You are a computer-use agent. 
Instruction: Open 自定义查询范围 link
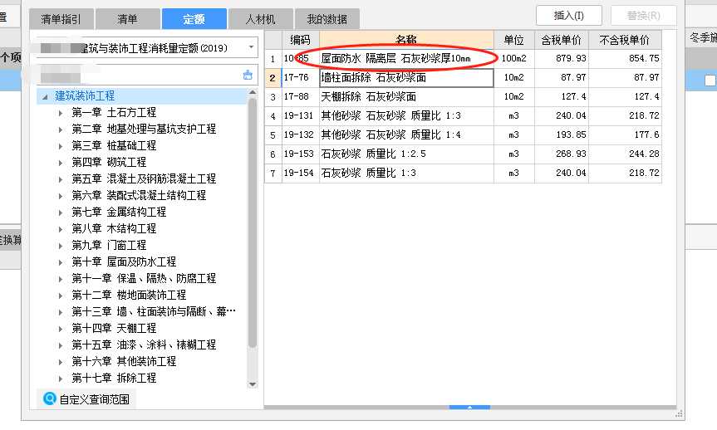[94, 399]
